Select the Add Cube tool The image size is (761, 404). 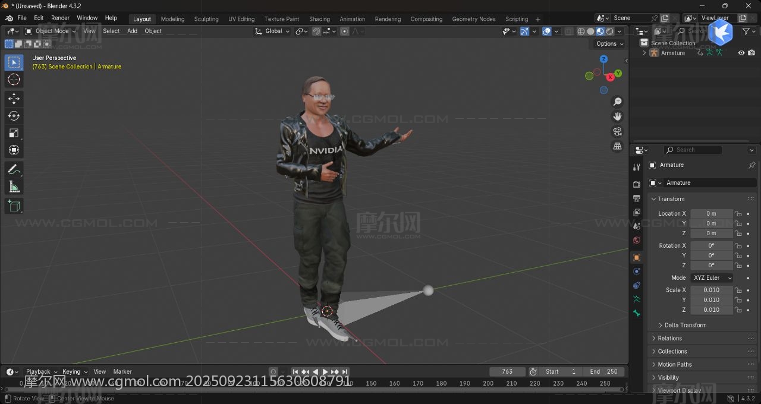coord(14,206)
